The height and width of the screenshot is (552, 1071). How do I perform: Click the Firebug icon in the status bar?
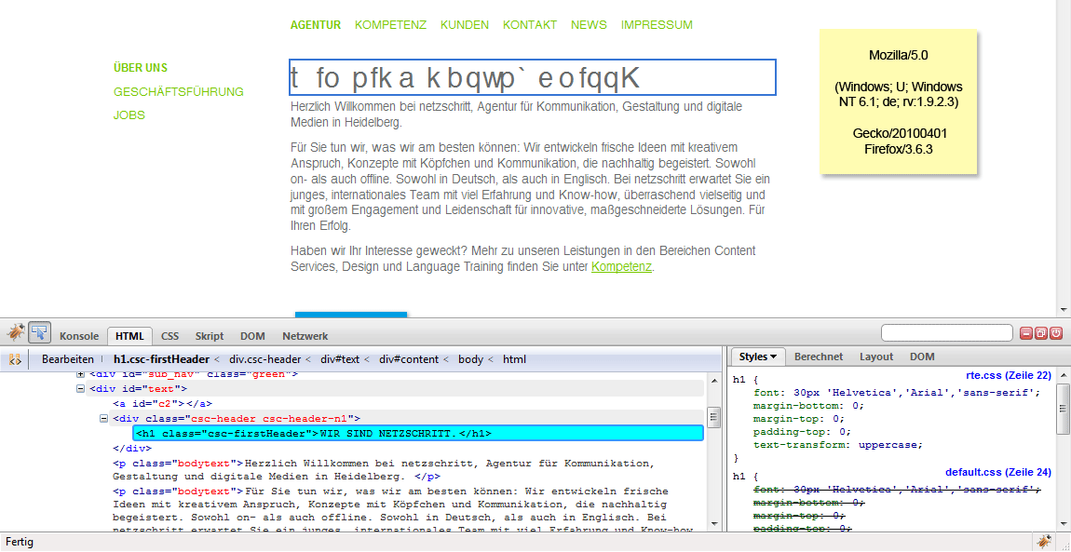point(1044,542)
